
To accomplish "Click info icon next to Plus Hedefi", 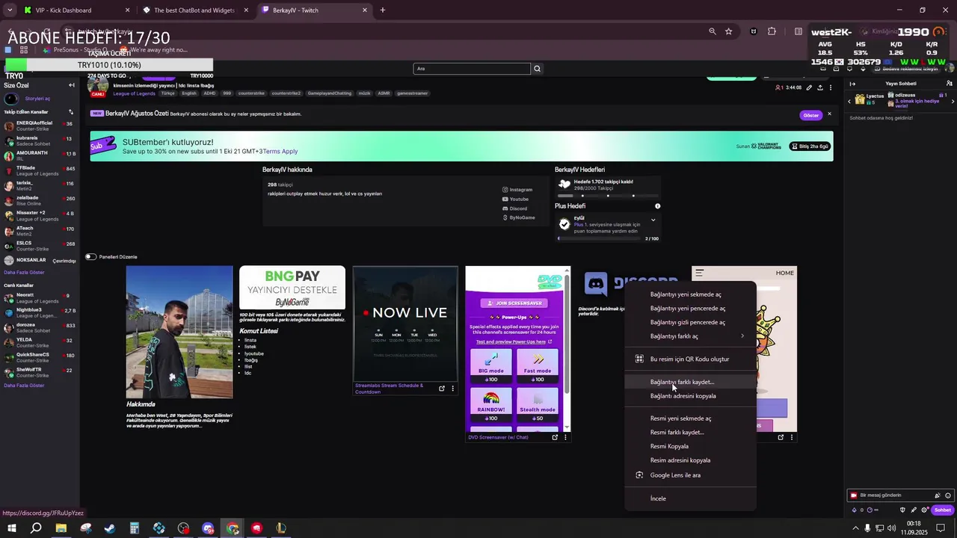I will point(658,206).
